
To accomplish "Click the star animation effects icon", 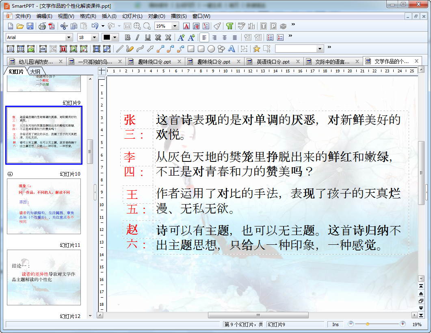I will click(x=256, y=49).
